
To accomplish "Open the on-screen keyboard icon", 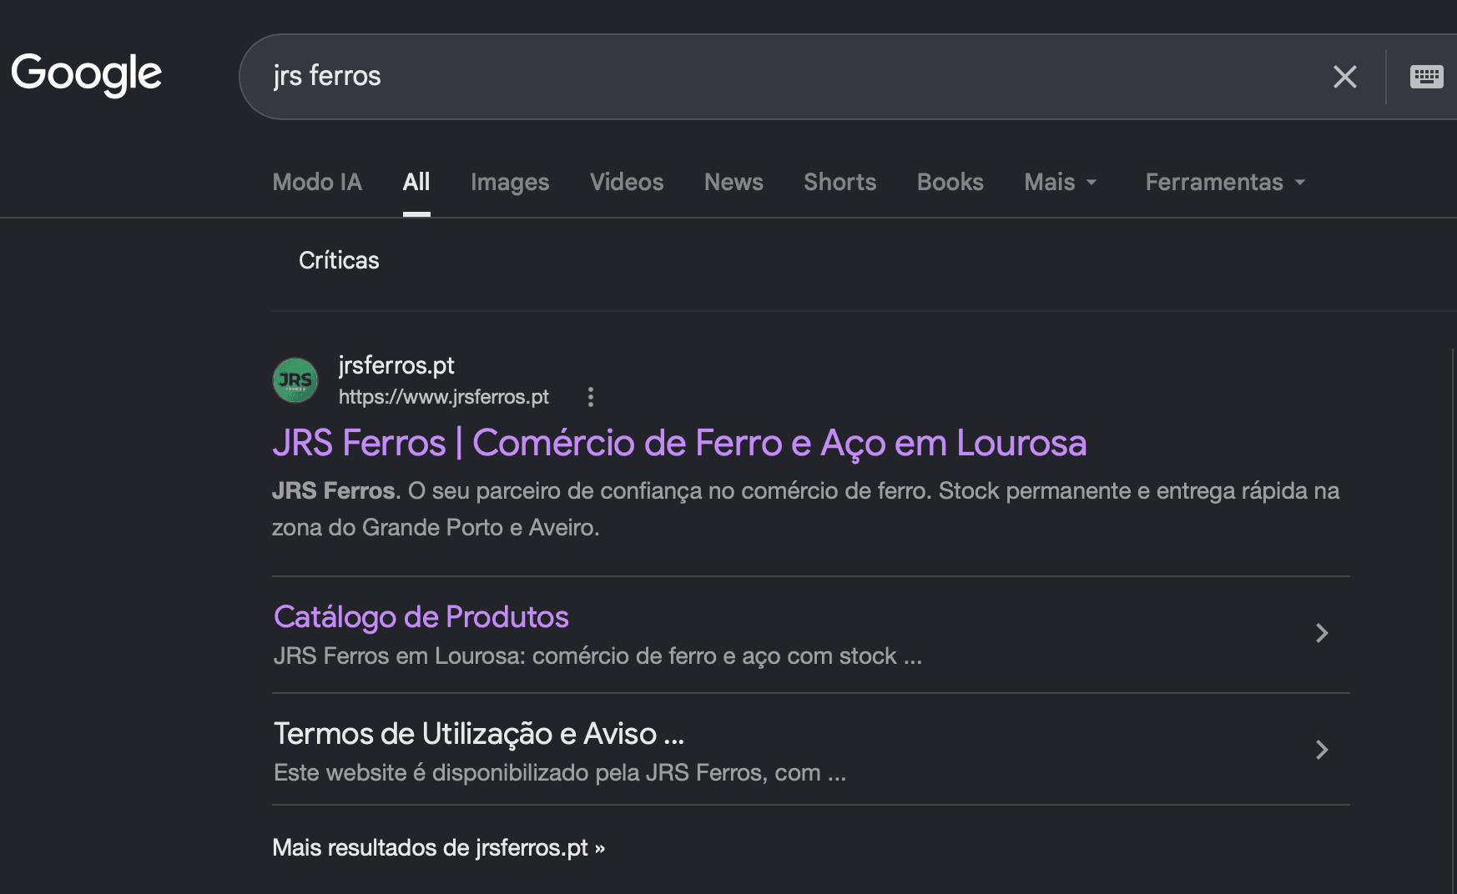I will [1426, 77].
